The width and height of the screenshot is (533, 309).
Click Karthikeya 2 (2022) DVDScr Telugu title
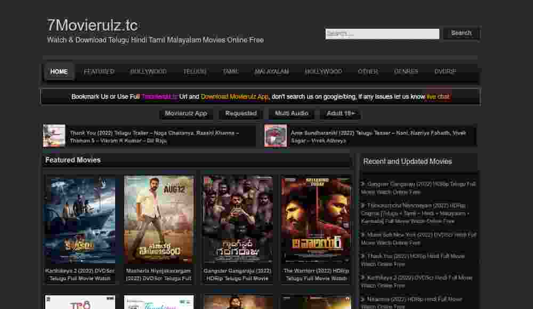(x=80, y=275)
